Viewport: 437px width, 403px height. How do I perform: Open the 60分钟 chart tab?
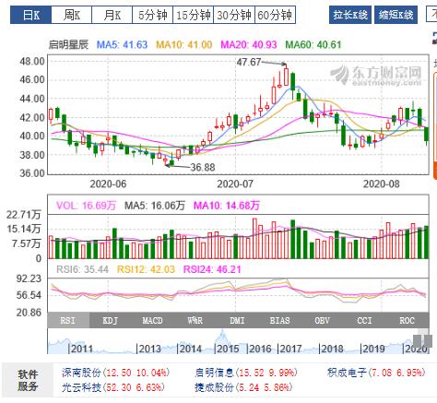tap(275, 15)
